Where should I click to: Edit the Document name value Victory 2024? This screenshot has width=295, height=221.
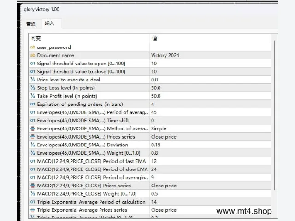tap(165, 55)
